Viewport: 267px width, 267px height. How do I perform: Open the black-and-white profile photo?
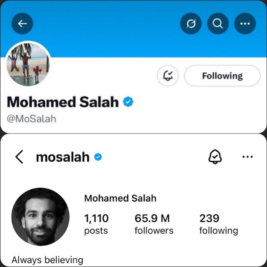(40, 217)
